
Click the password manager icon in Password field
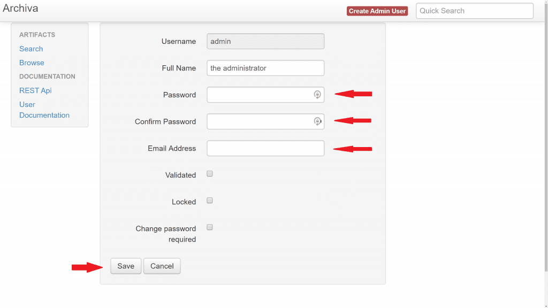pyautogui.click(x=317, y=95)
